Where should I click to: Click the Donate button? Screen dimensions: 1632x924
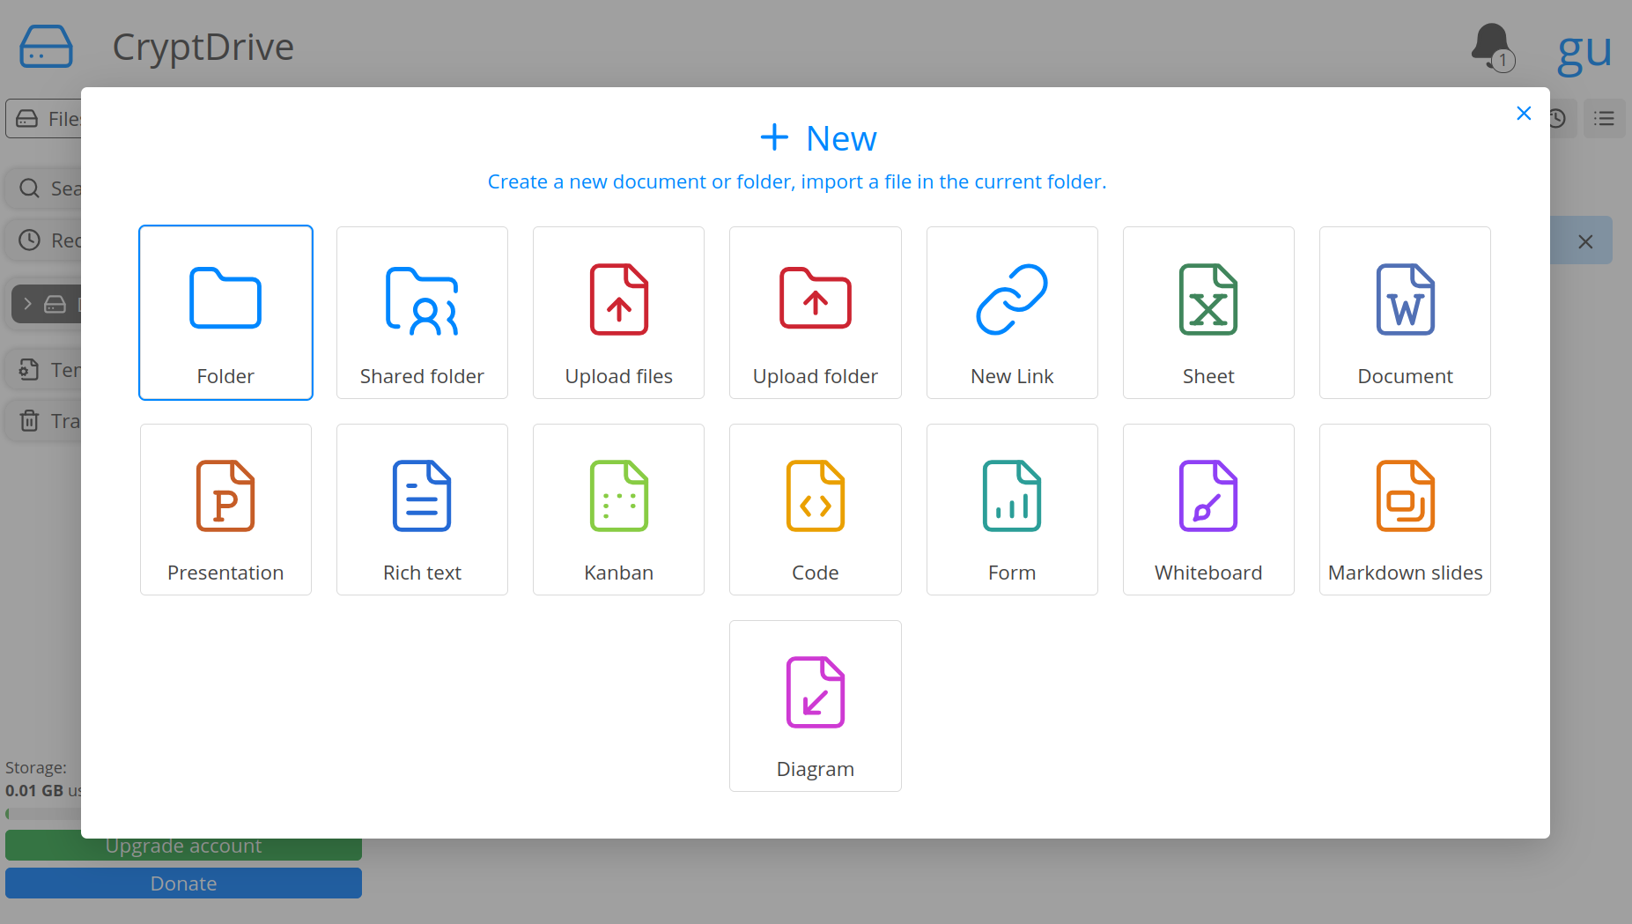[x=183, y=883]
